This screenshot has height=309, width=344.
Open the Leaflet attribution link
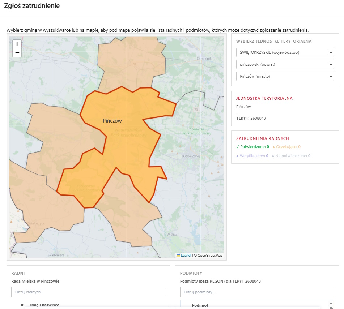[x=186, y=256]
